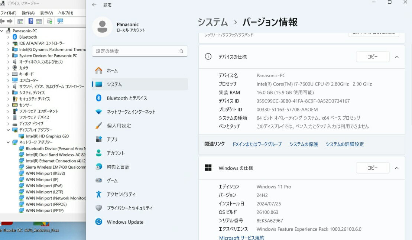Expand the Bluetooth node in device tree

click(8, 37)
